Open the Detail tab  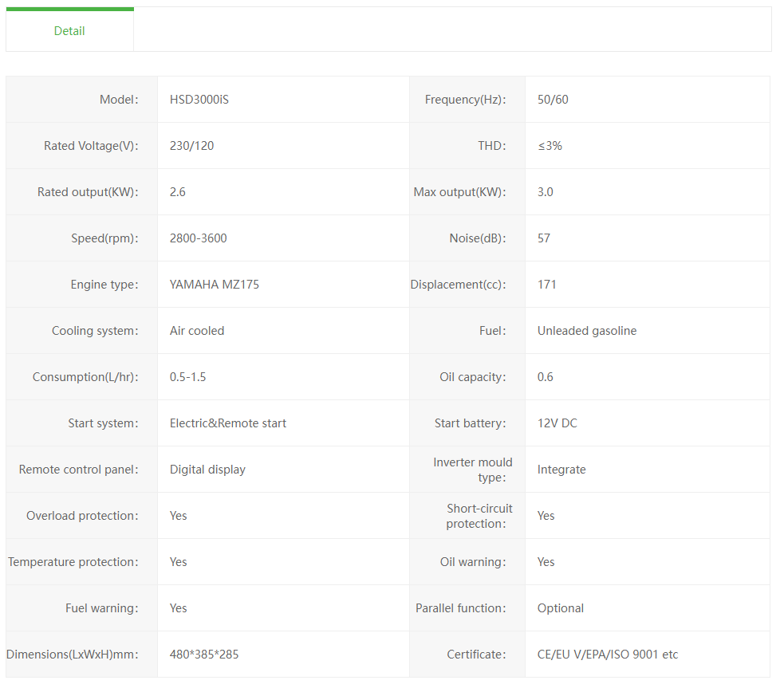tap(69, 31)
